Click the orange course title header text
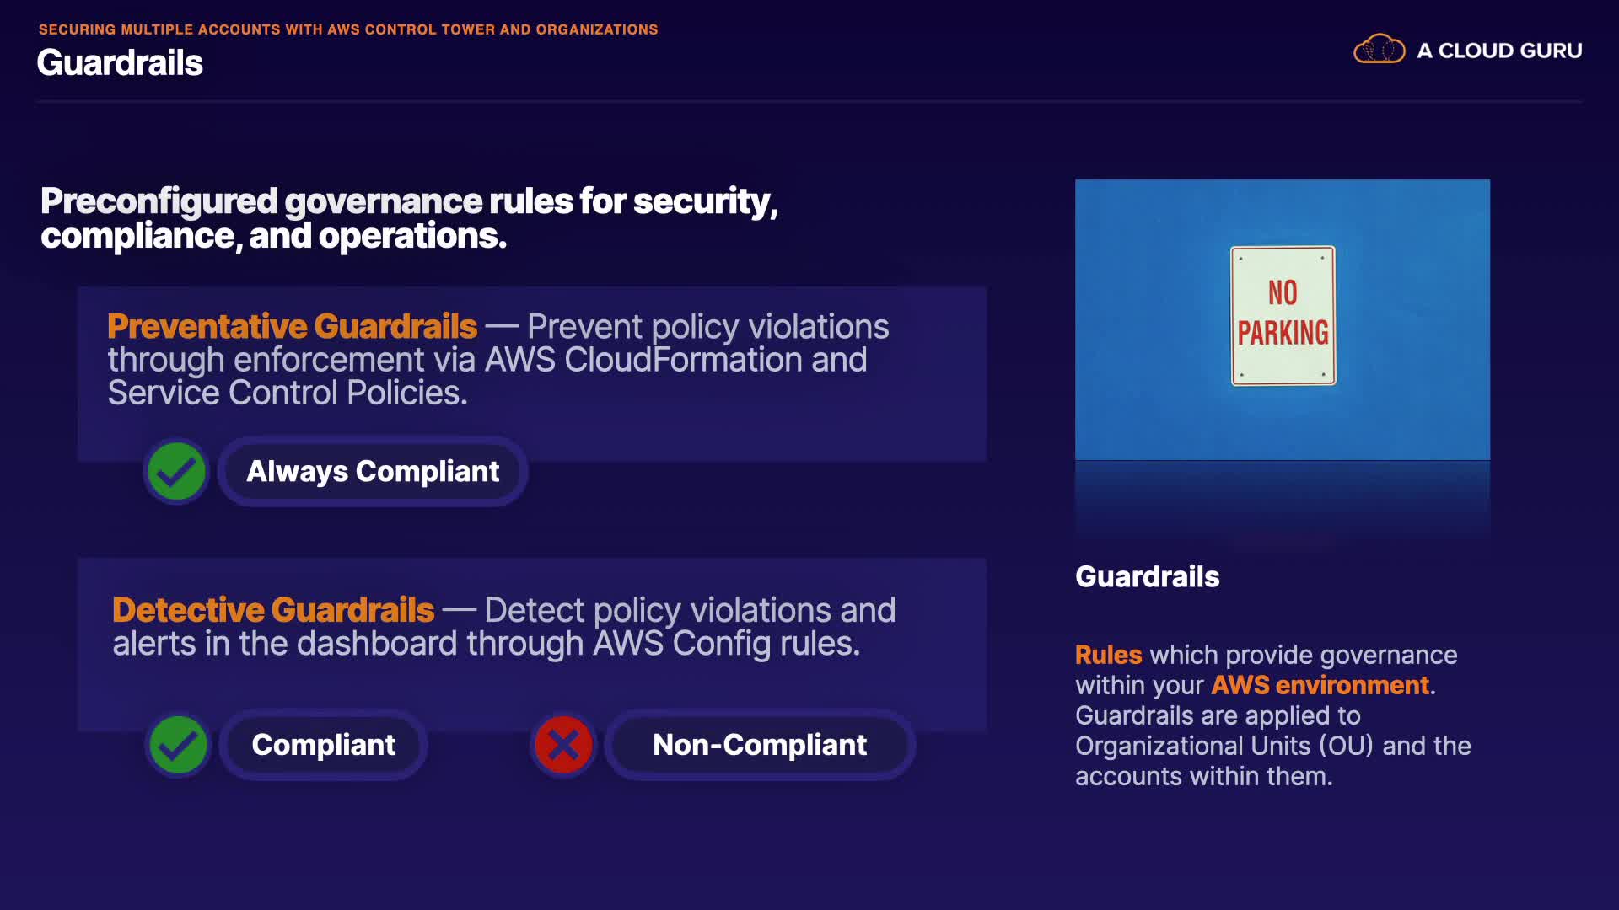This screenshot has height=910, width=1619. tap(348, 29)
